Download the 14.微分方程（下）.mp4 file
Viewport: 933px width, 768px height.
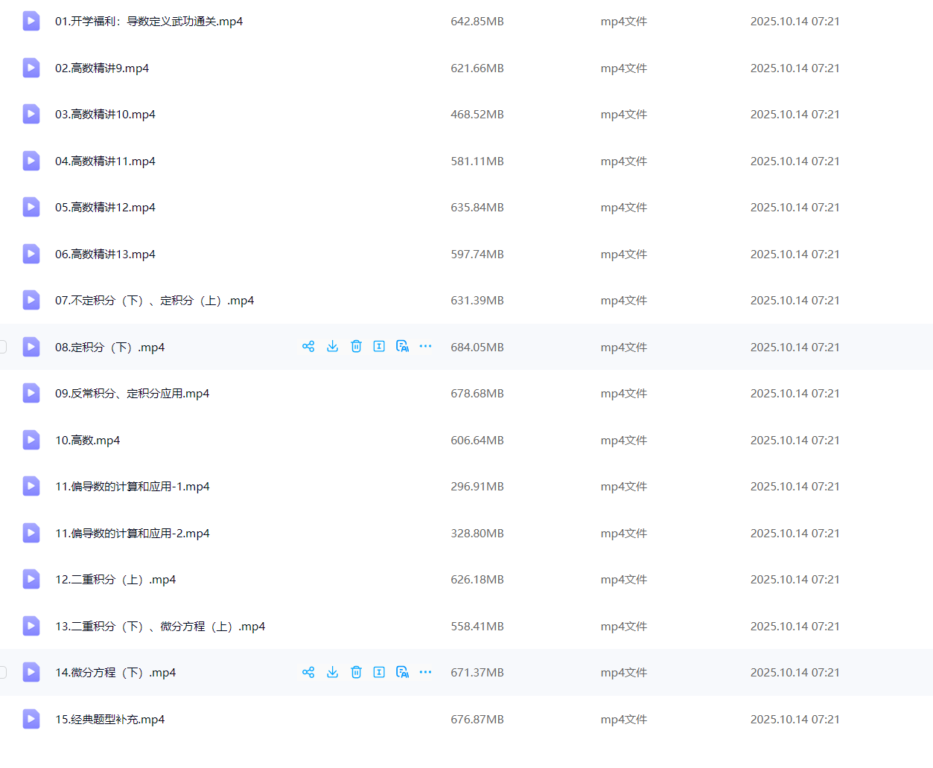point(333,673)
